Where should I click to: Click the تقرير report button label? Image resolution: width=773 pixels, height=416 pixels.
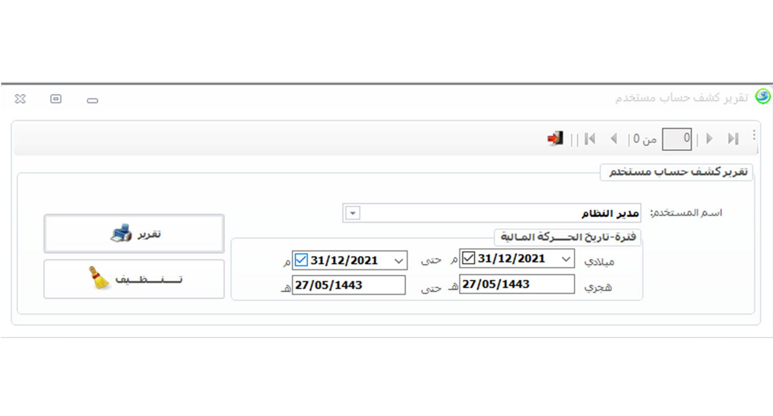click(x=150, y=233)
